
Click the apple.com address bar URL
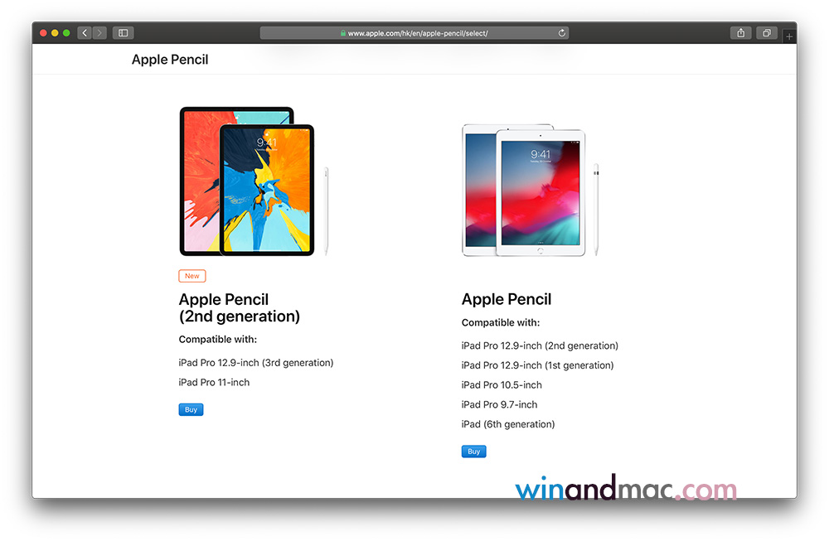417,33
